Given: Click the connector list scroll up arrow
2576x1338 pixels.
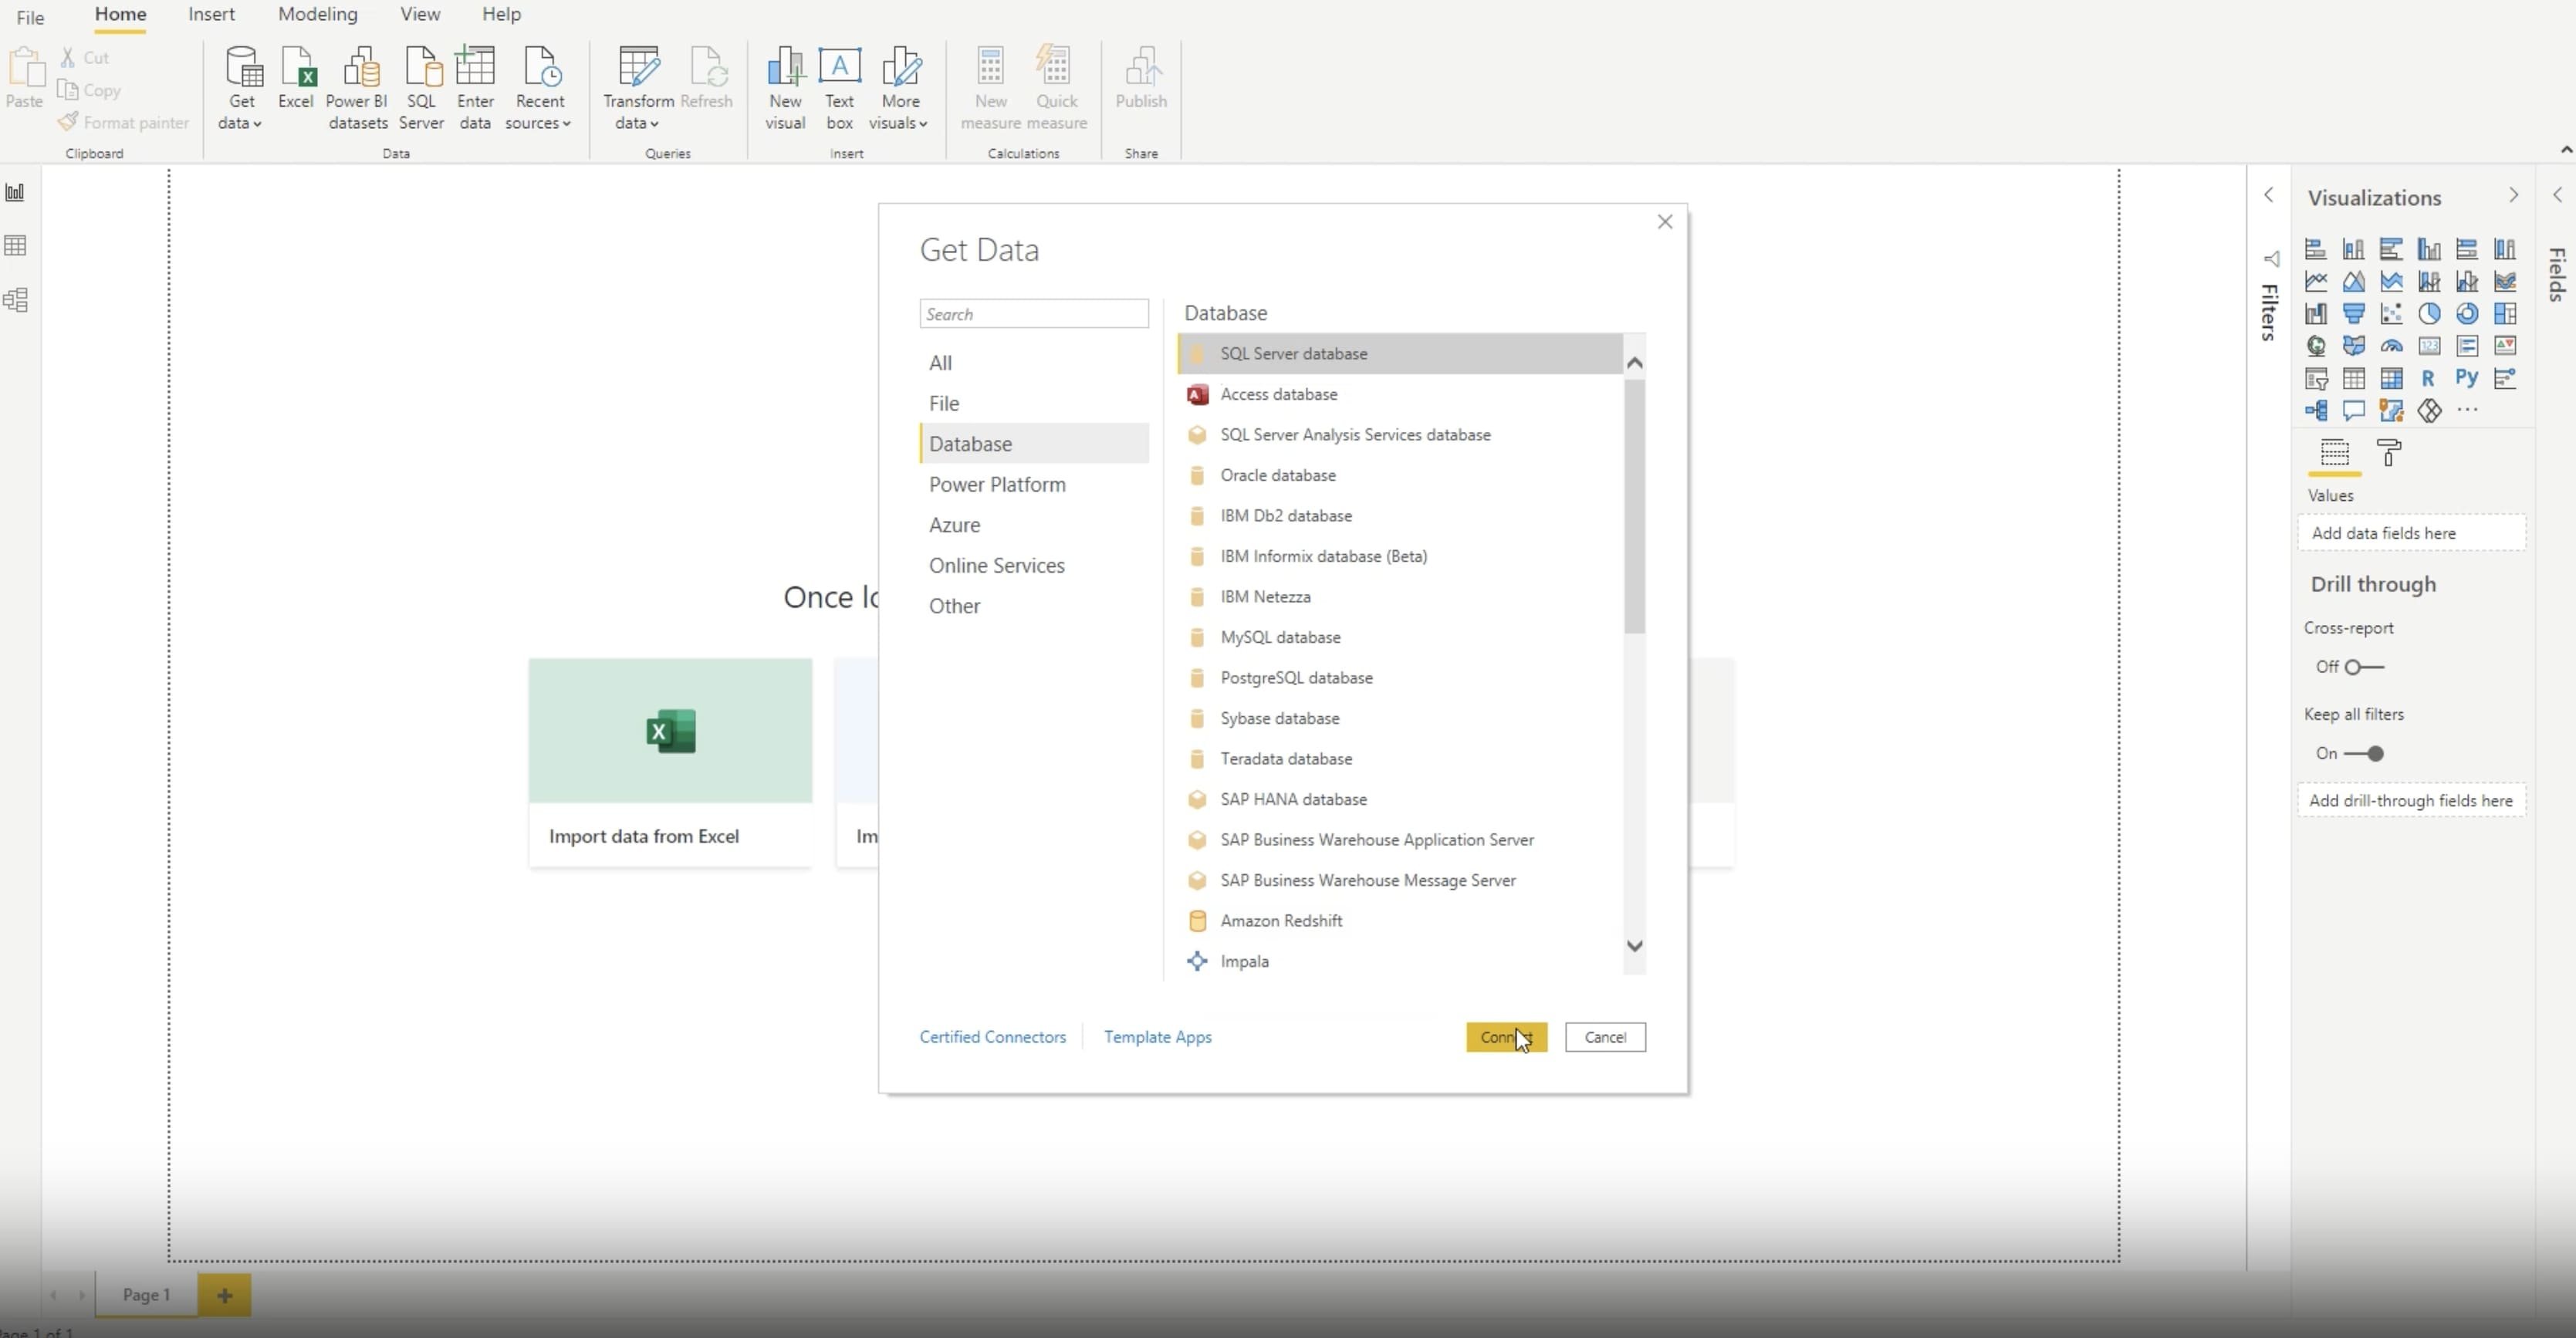Looking at the screenshot, I should (x=1635, y=363).
